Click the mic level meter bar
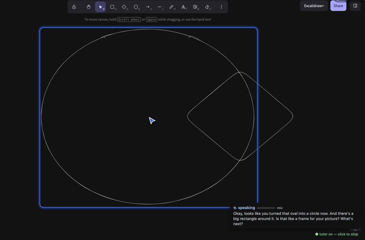This screenshot has width=365, height=240. point(266,208)
